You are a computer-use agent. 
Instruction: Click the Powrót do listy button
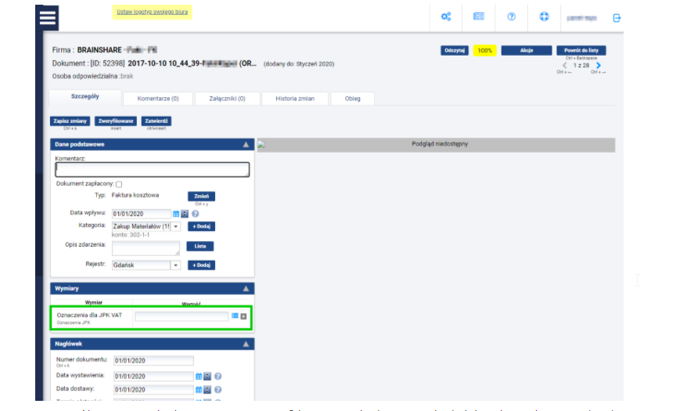[581, 50]
